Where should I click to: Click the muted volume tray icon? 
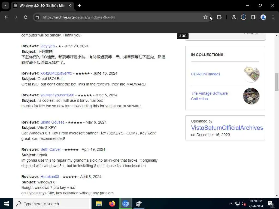click(244, 204)
